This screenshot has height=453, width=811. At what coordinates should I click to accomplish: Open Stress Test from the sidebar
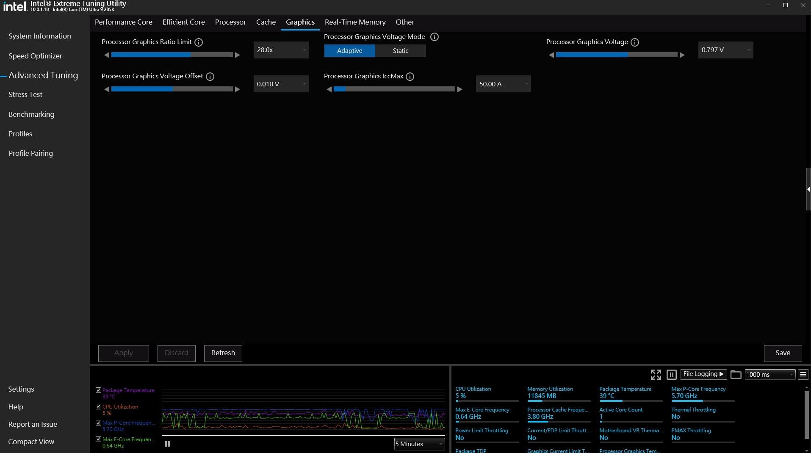click(x=25, y=94)
